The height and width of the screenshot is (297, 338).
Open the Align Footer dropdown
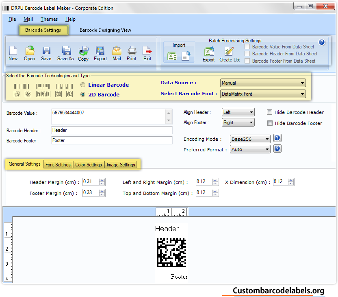[238, 122]
